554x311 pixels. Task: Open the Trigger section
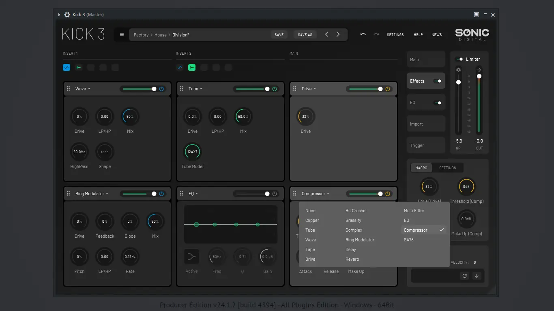pyautogui.click(x=426, y=145)
